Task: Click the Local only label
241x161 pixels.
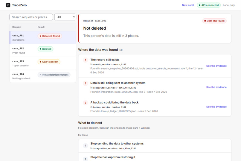Action: tap(229, 5)
